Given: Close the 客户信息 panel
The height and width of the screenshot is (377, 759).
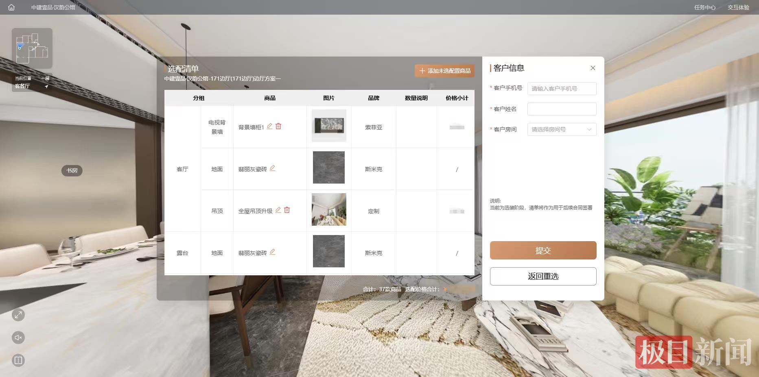Looking at the screenshot, I should pos(593,68).
